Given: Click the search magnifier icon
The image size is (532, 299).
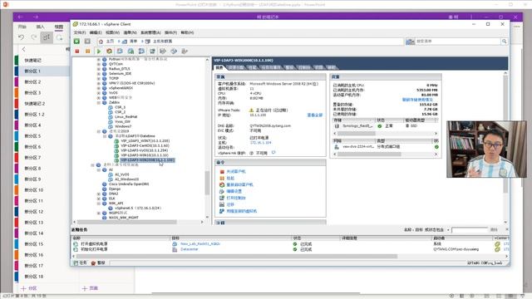Looking at the screenshot, I should coord(505,42).
